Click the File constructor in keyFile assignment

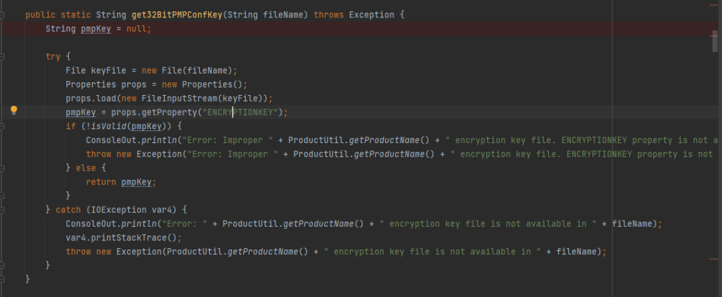pos(172,71)
